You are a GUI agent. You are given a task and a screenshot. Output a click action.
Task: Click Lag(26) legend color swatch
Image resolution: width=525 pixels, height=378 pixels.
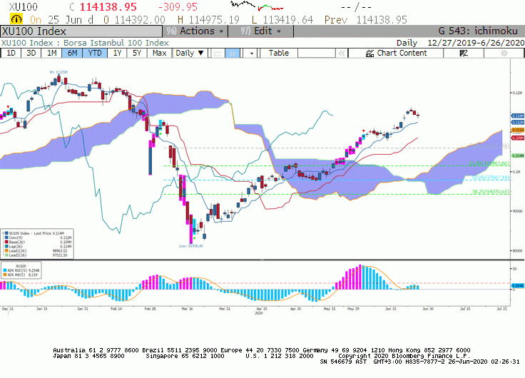6,246
